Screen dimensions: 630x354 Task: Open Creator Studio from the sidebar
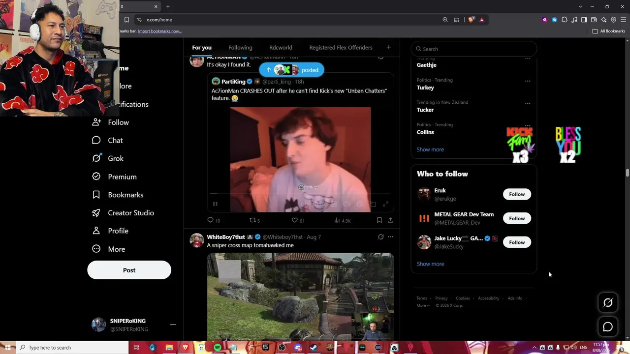123,213
